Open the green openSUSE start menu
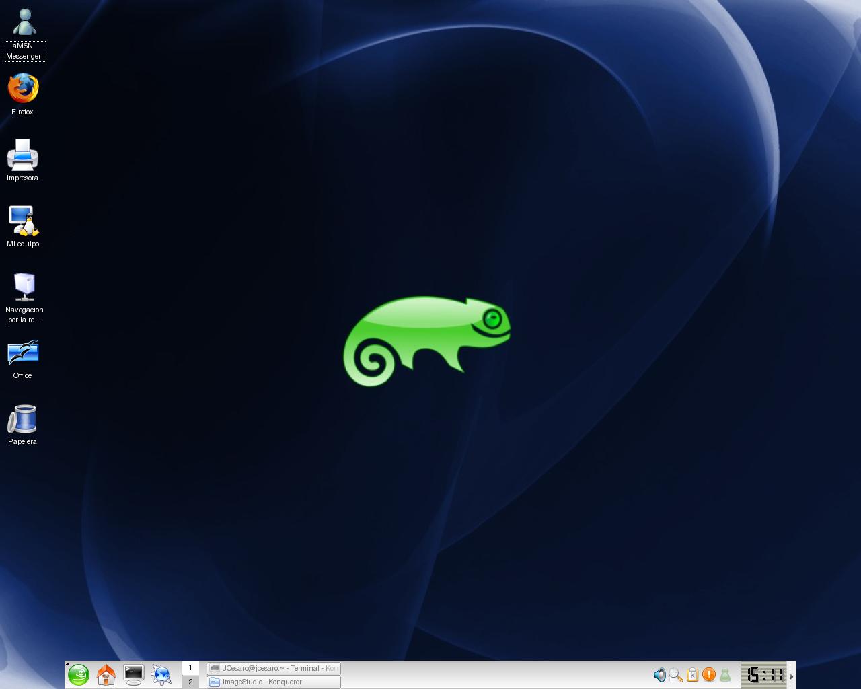 click(x=79, y=675)
